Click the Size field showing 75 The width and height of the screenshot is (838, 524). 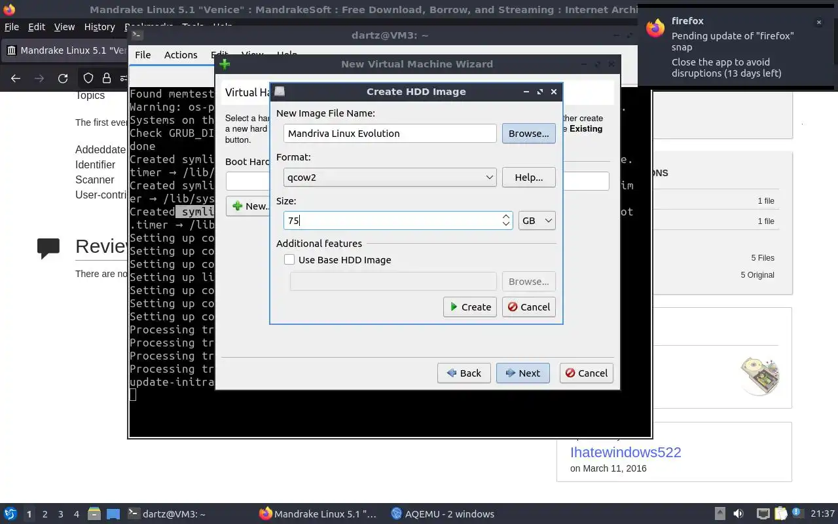[392, 221]
